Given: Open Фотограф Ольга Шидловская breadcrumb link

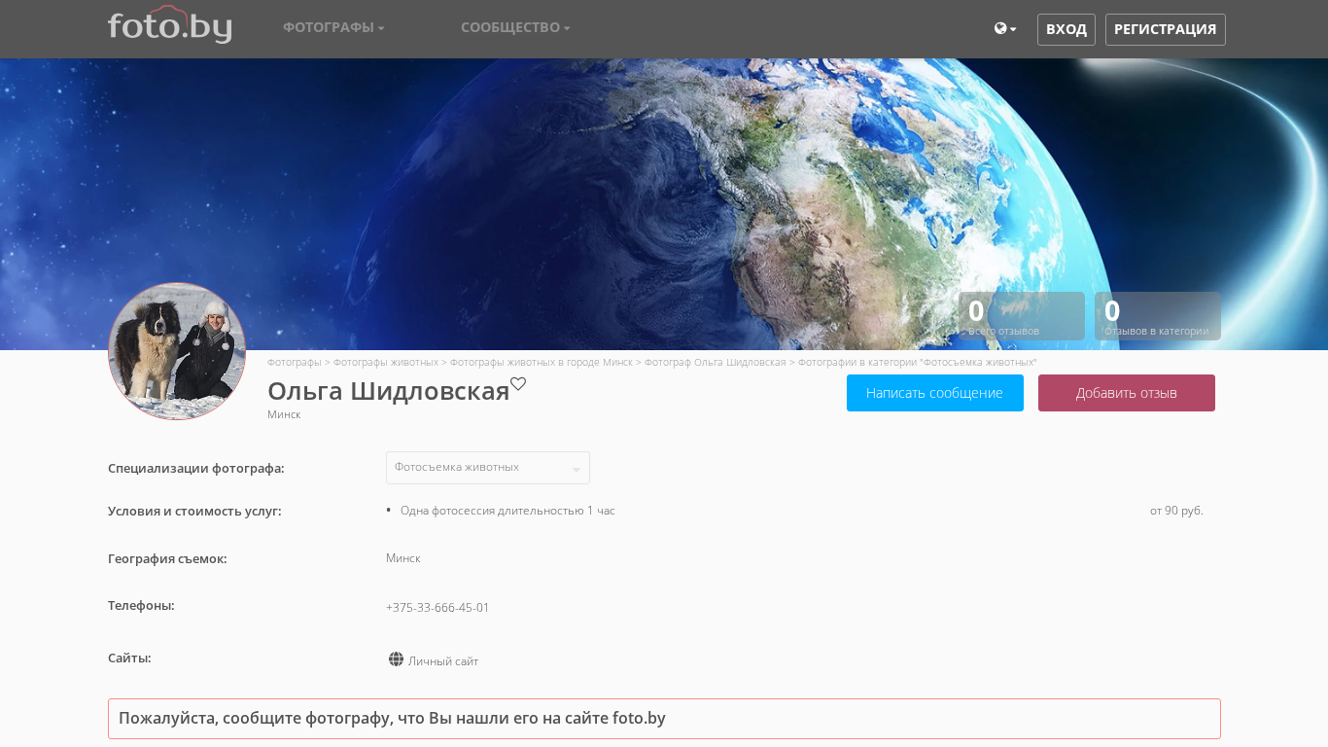Looking at the screenshot, I should pos(716,362).
